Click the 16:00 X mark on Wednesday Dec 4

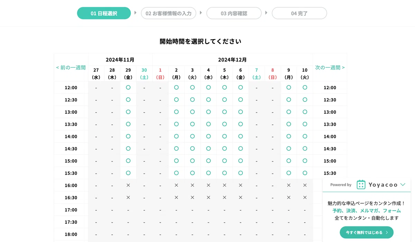click(x=209, y=185)
